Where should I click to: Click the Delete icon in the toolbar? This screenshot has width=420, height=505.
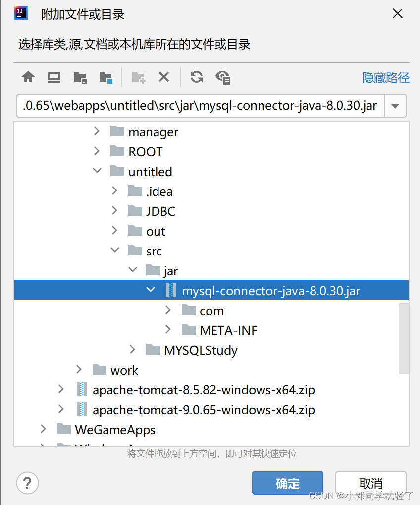(x=164, y=77)
